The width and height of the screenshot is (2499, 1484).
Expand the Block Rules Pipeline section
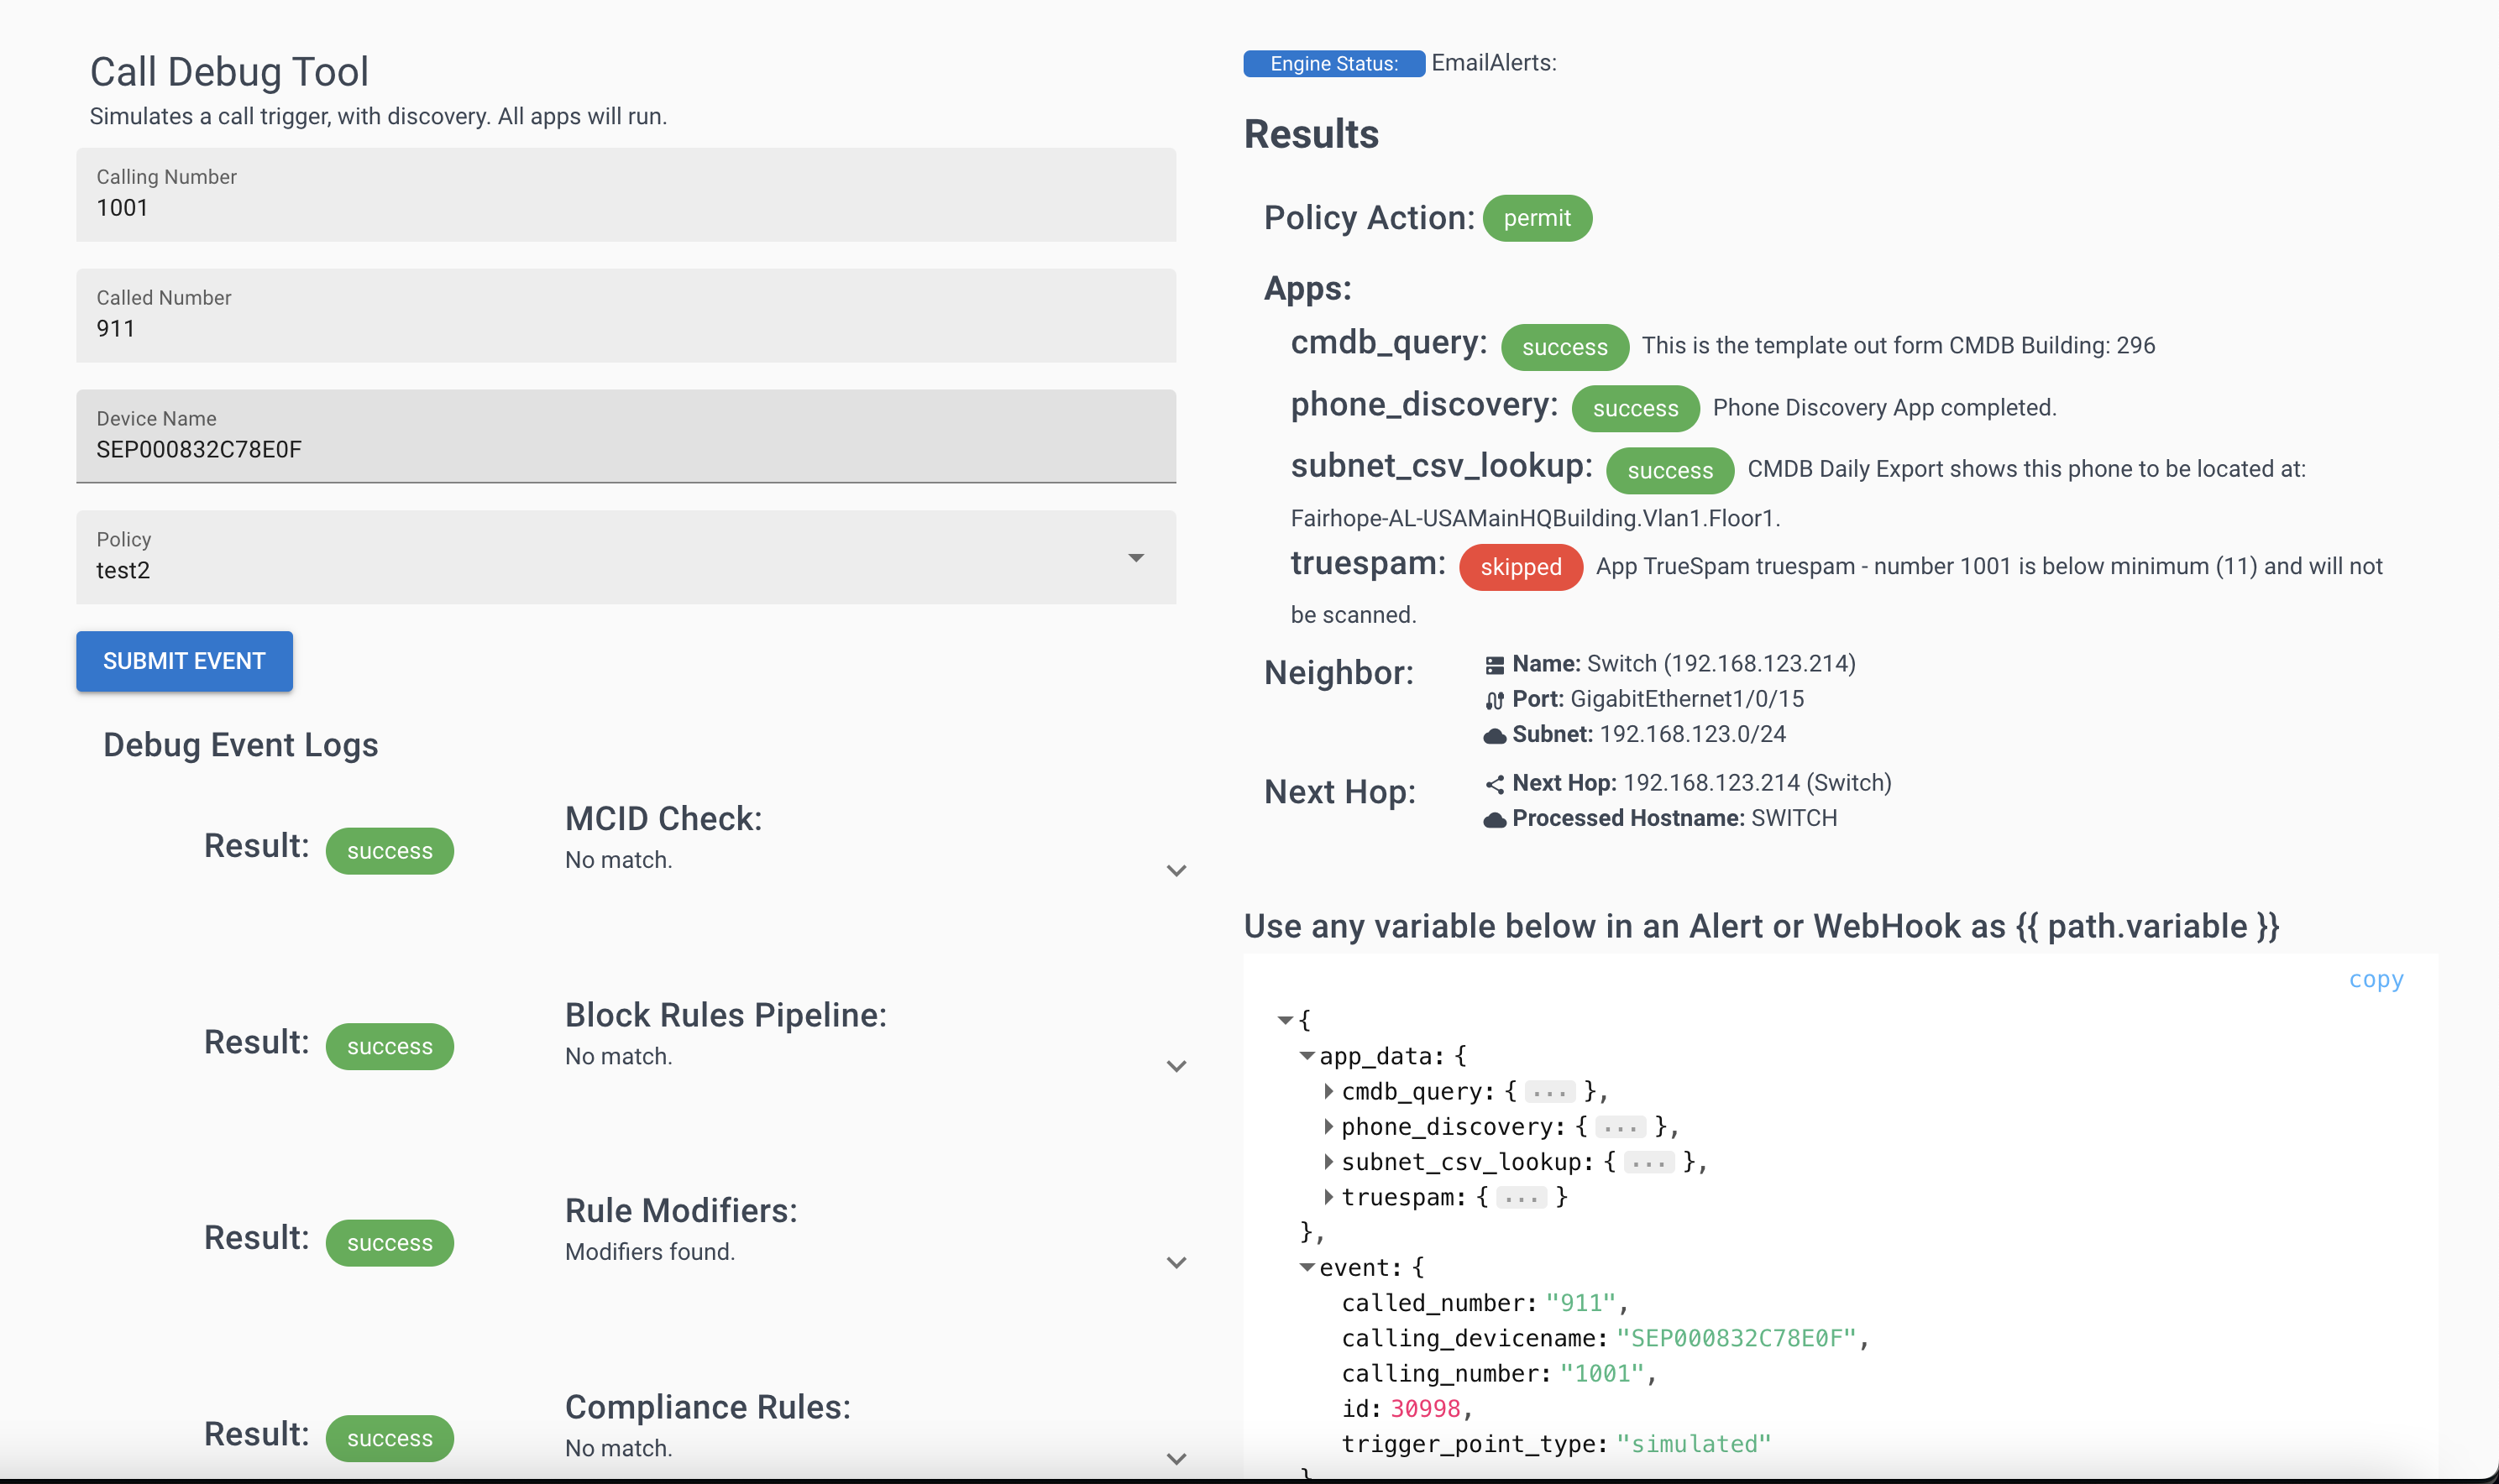[1176, 1066]
